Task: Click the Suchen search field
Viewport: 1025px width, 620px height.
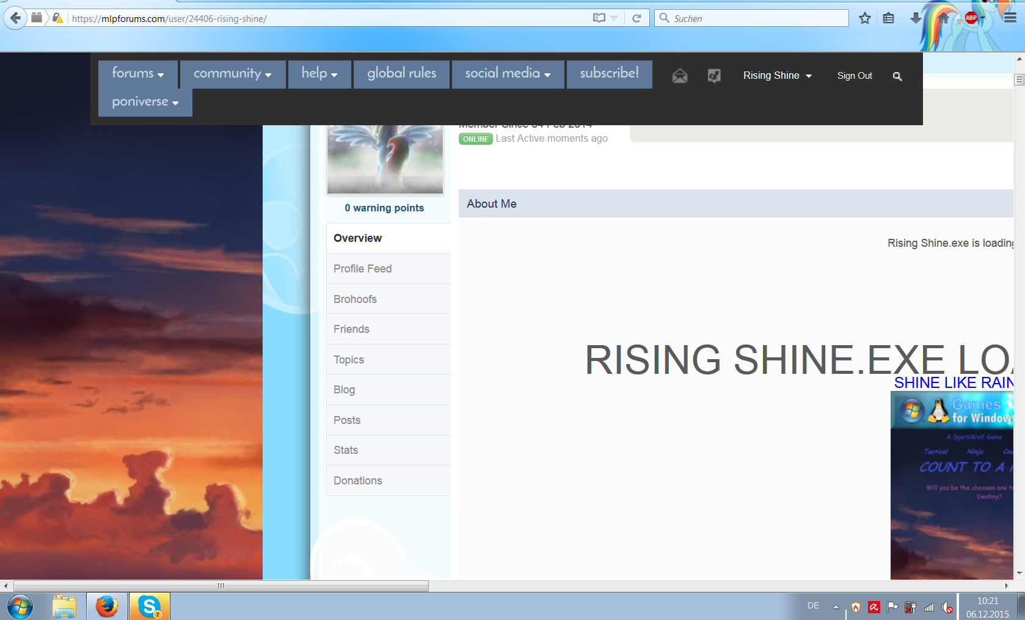Action: (751, 18)
